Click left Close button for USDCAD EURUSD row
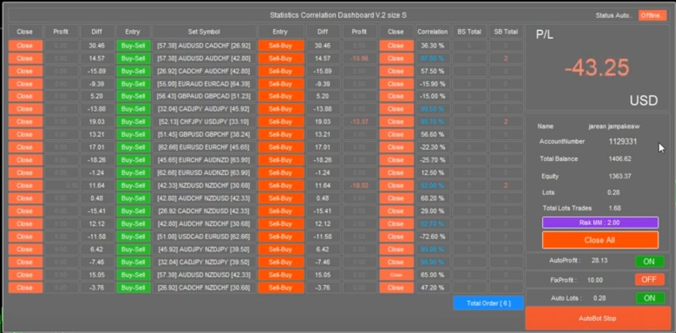The width and height of the screenshot is (676, 333). pos(25,236)
